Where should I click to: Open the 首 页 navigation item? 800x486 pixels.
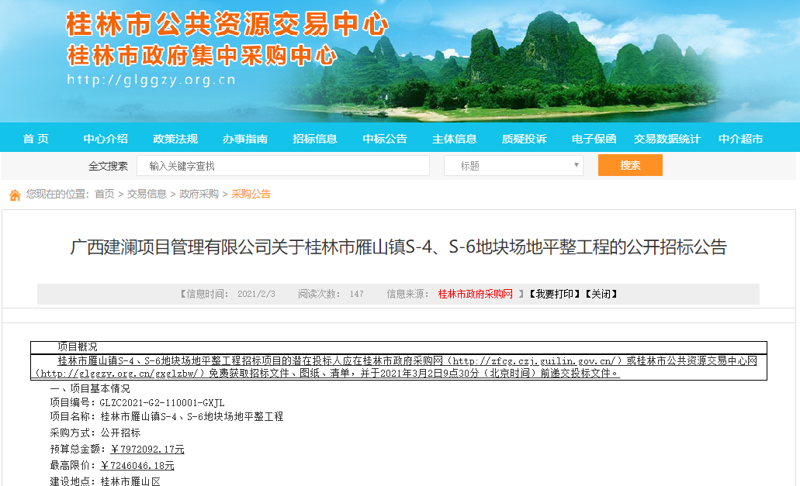point(36,139)
